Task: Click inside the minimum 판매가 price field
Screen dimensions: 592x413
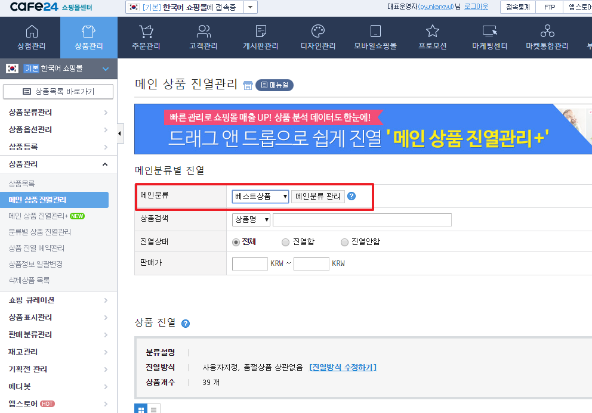Action: tap(249, 263)
